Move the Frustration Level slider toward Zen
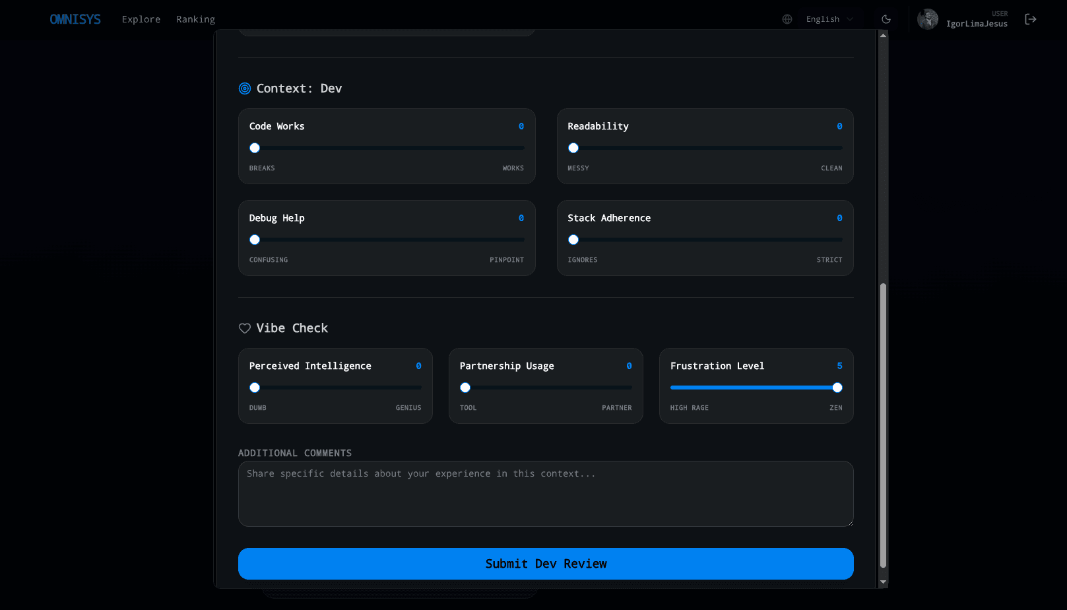The width and height of the screenshot is (1067, 610). pyautogui.click(x=837, y=388)
